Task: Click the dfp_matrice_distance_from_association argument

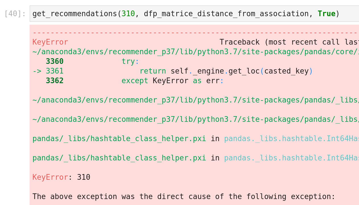Action: coord(226,14)
